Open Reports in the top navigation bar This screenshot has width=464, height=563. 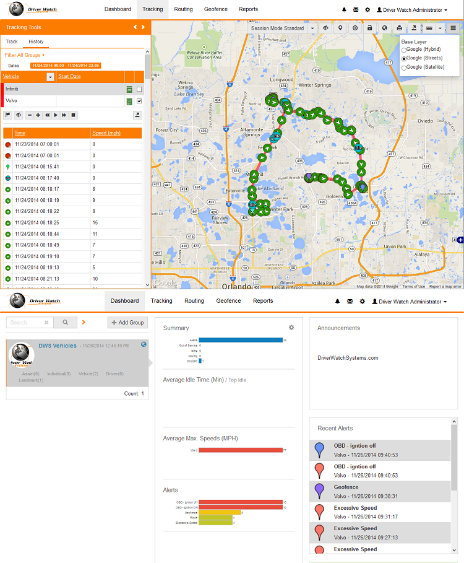(249, 9)
